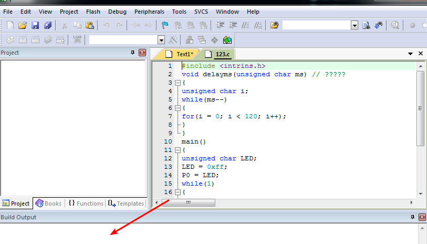The height and width of the screenshot is (244, 427).
Task: Open the Peripherals menu
Action: [x=149, y=12]
